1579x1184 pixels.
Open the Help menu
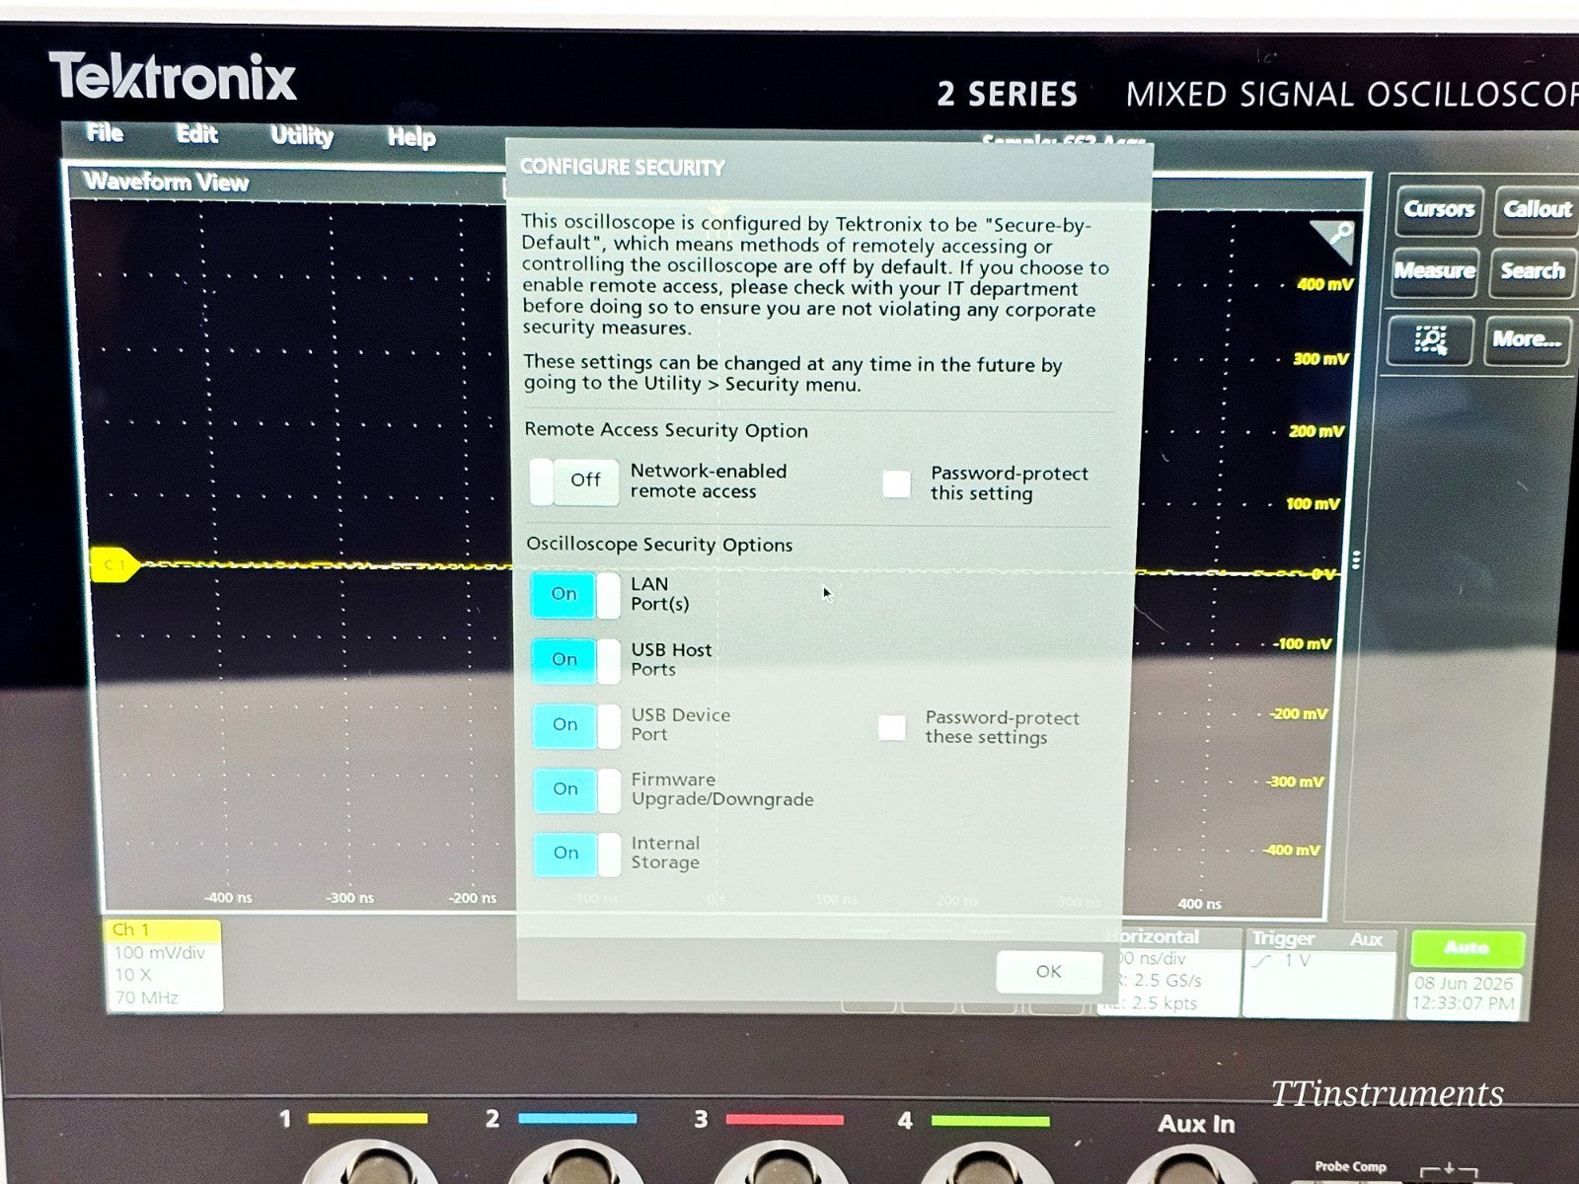412,137
